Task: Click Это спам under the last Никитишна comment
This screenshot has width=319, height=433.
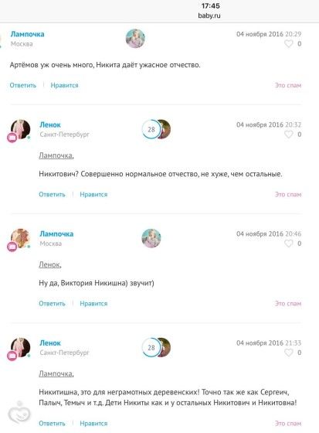Action: pos(288,424)
